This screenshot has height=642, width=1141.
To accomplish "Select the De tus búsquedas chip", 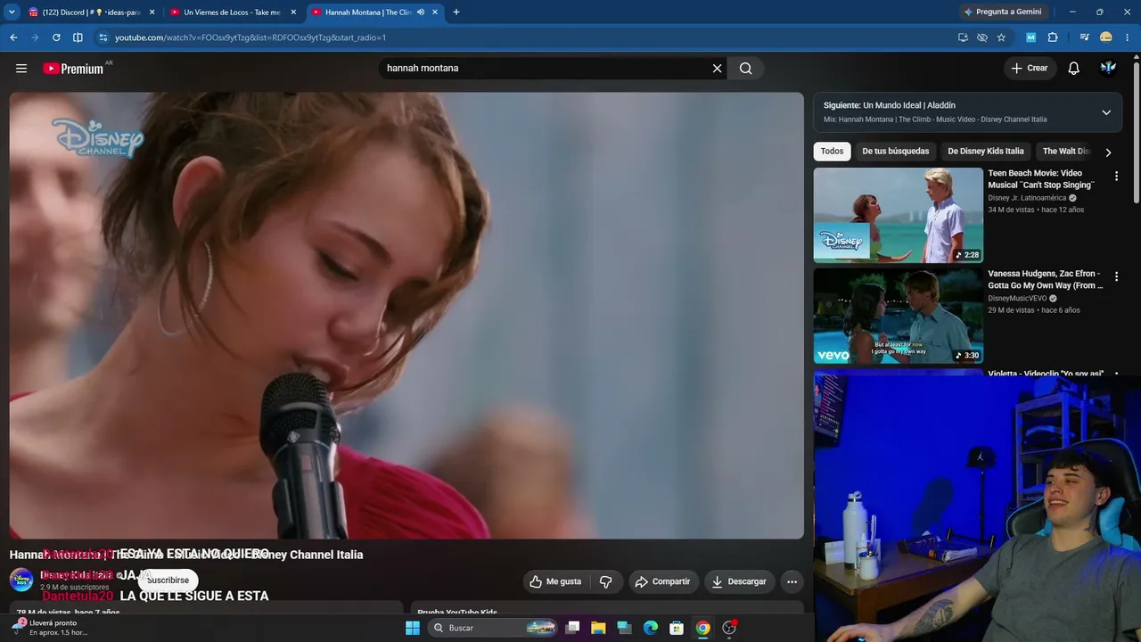I will (895, 152).
